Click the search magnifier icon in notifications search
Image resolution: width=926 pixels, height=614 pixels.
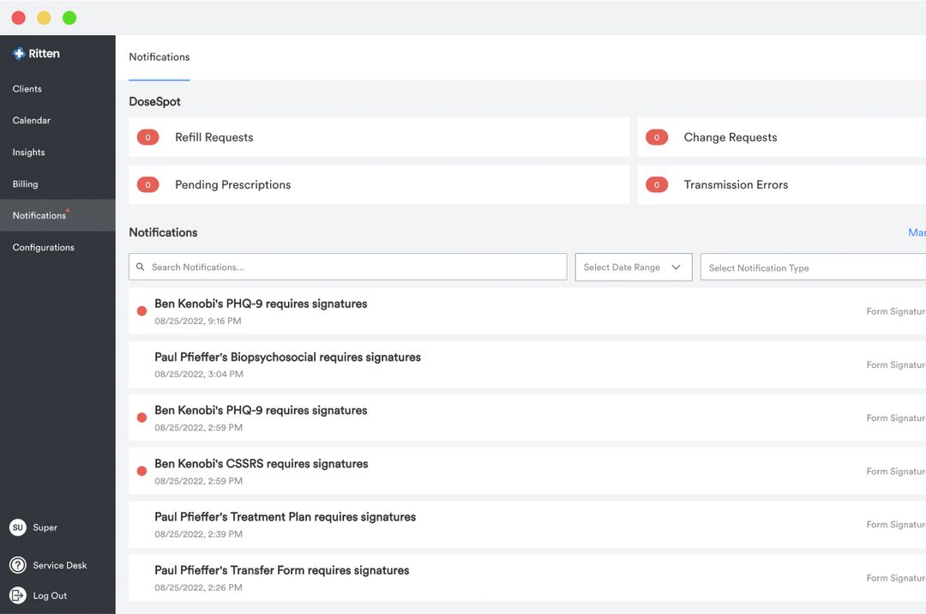pyautogui.click(x=141, y=267)
